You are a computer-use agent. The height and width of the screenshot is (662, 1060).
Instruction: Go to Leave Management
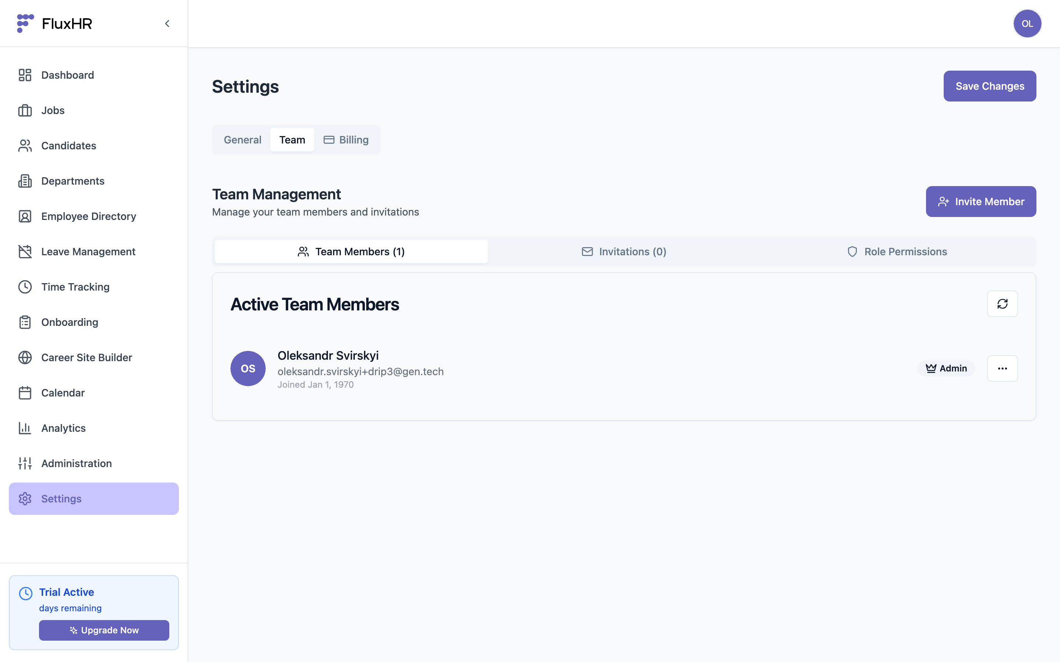(x=94, y=252)
